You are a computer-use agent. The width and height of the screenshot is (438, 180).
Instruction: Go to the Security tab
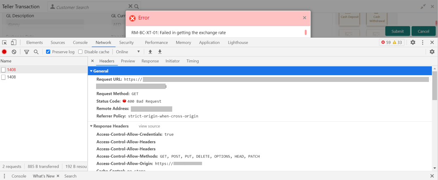(126, 43)
